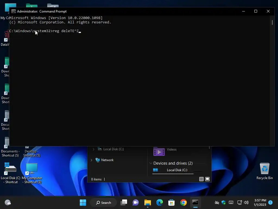Launch Microsoft Edge from the taskbar
This screenshot has width=278, height=209.
point(160,202)
